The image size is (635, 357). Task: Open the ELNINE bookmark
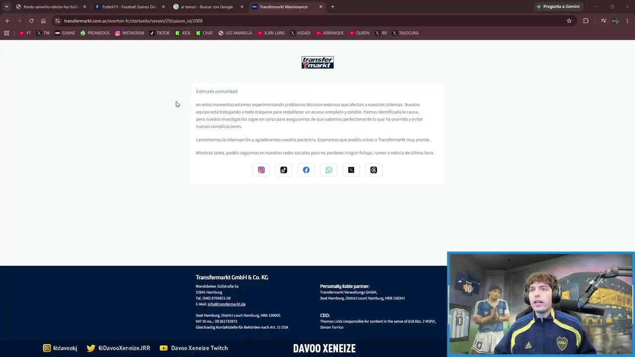point(65,33)
